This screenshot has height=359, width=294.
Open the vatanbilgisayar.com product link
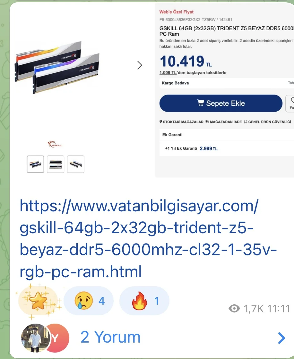tap(148, 239)
